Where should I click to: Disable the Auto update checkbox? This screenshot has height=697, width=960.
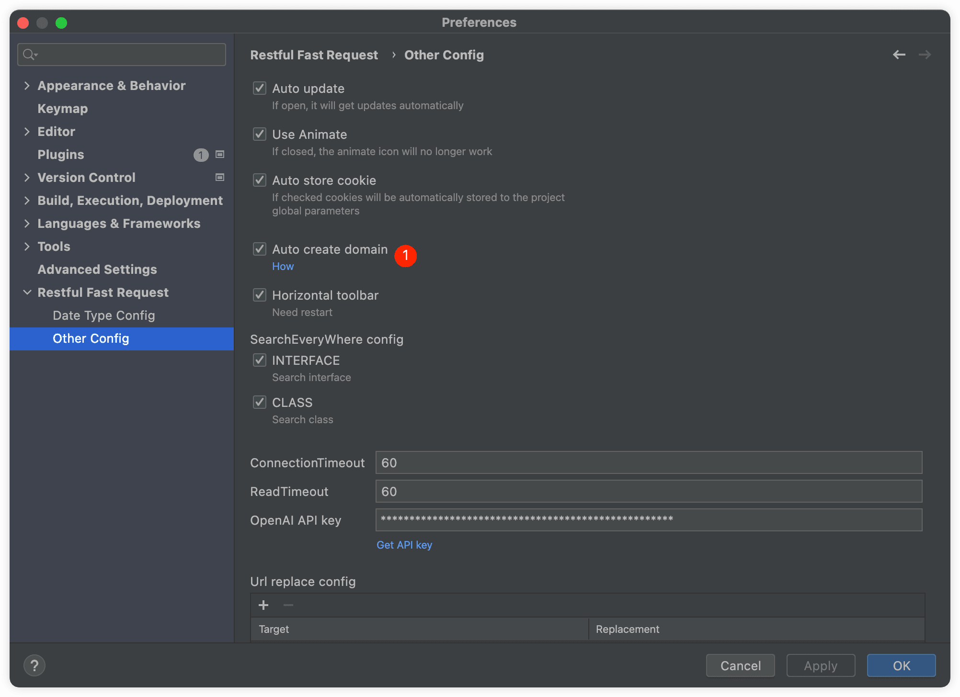click(260, 88)
